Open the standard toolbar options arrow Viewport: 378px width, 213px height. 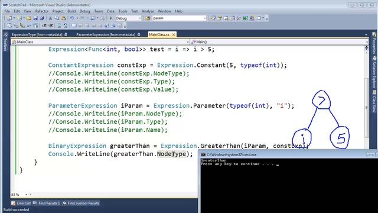pos(267,18)
